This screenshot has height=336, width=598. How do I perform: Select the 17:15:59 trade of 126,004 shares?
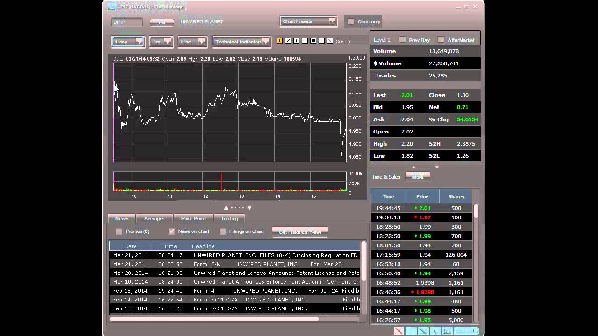422,255
